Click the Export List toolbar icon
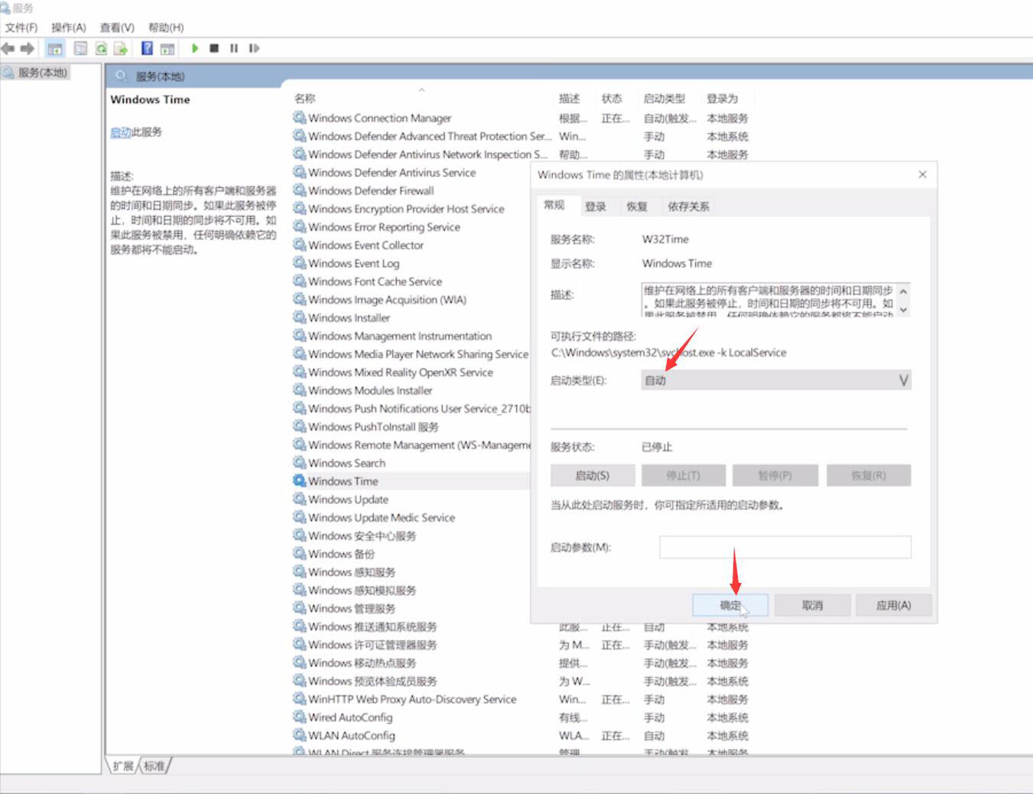The width and height of the screenshot is (1033, 794). coord(121,48)
